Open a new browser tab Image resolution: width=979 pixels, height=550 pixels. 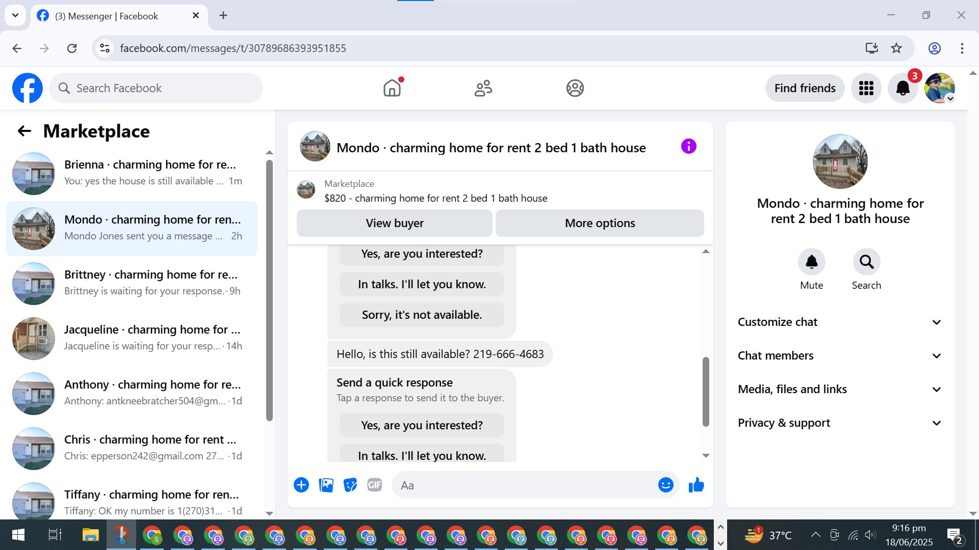[x=223, y=15]
